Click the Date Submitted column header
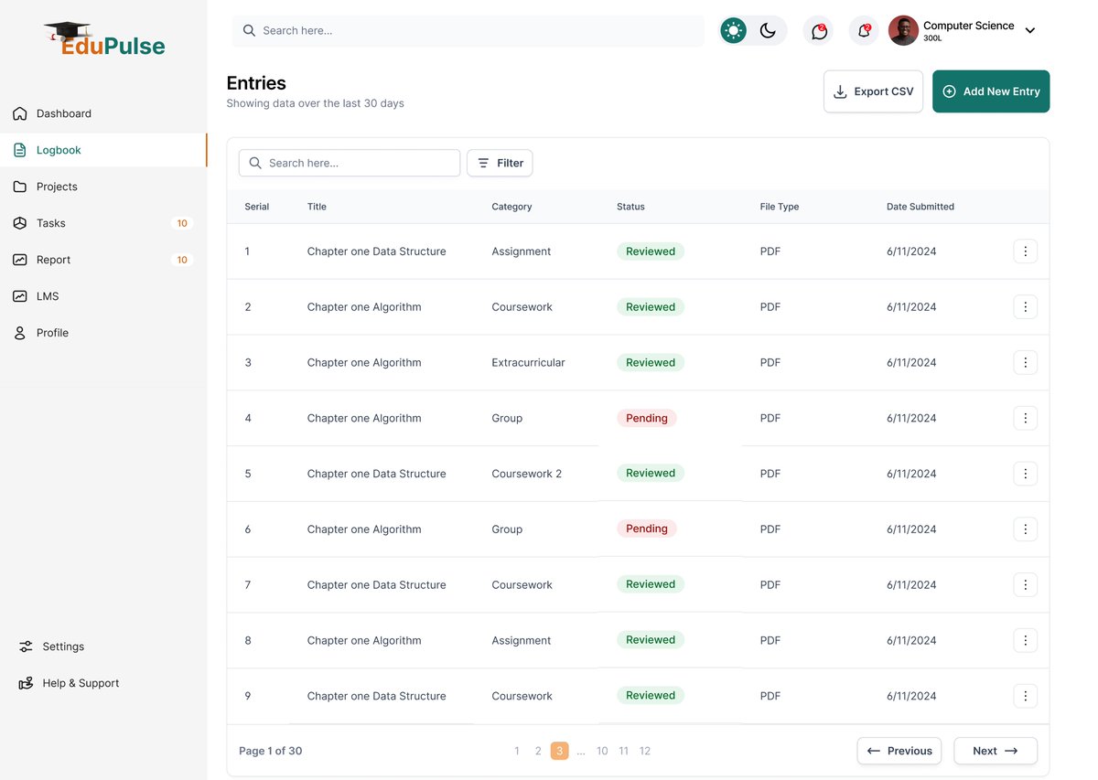The width and height of the screenshot is (1098, 780). click(920, 207)
